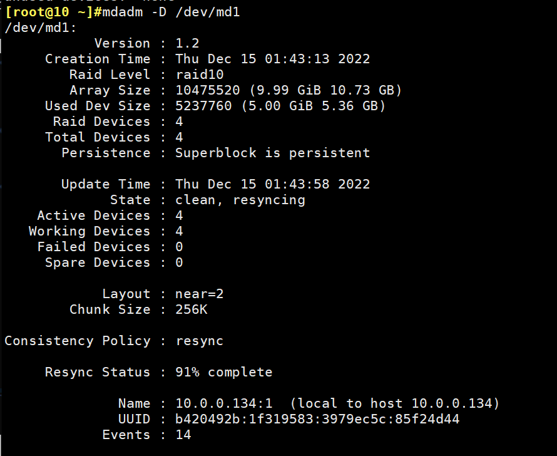Click the Array Size value 10475520
Image resolution: width=557 pixels, height=456 pixels.
coord(207,90)
